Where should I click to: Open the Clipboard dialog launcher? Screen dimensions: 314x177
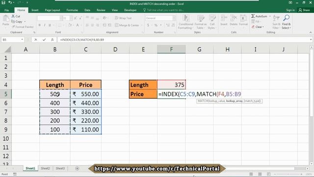34,32
